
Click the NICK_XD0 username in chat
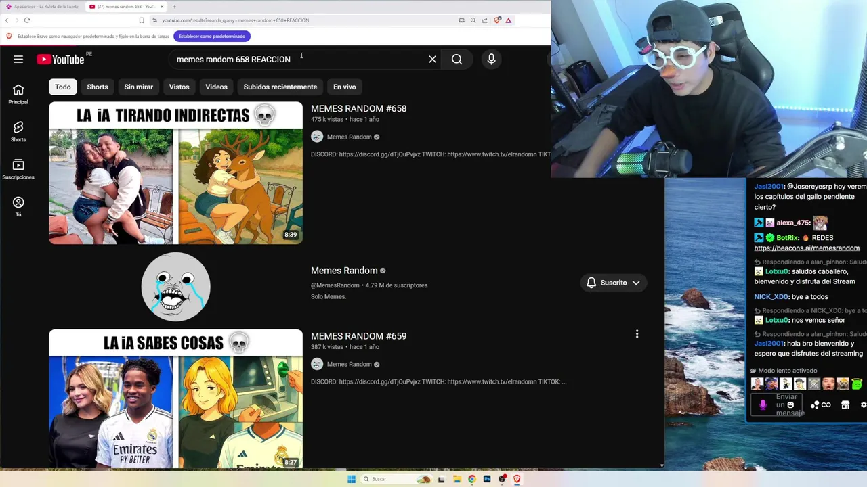tap(771, 297)
